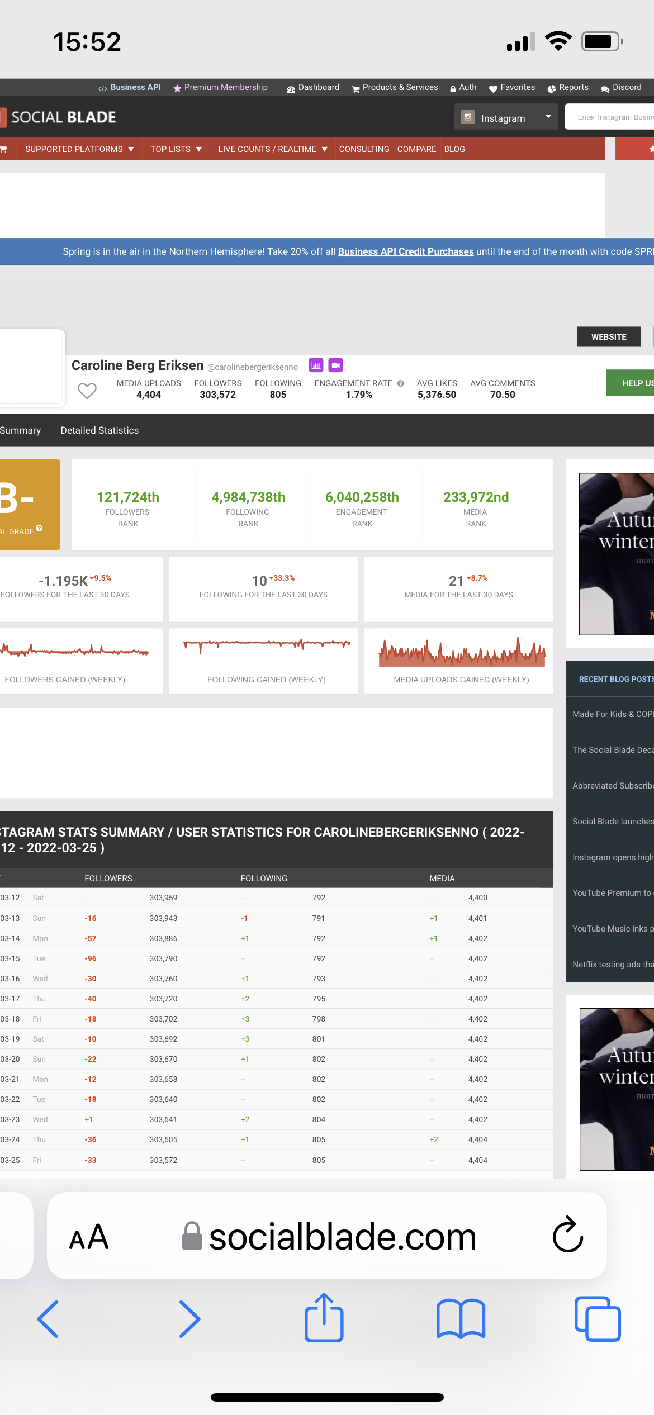Switch to the Detailed Statistics tab

(x=99, y=430)
